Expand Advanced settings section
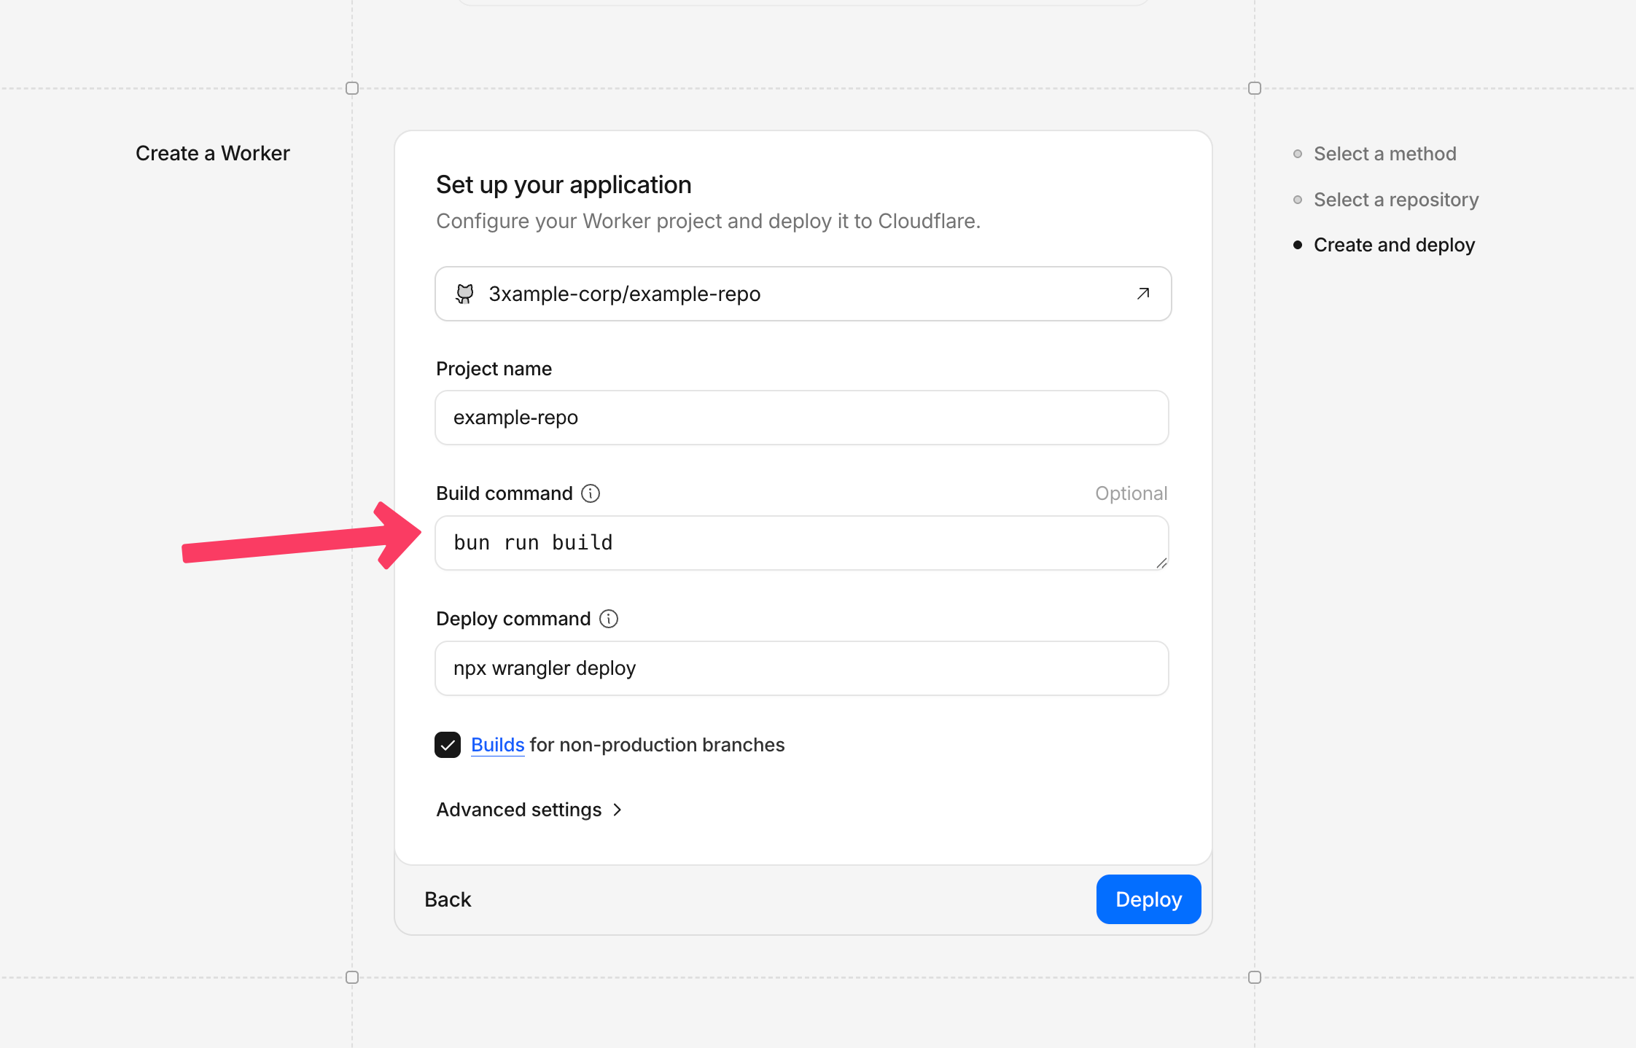 tap(519, 810)
